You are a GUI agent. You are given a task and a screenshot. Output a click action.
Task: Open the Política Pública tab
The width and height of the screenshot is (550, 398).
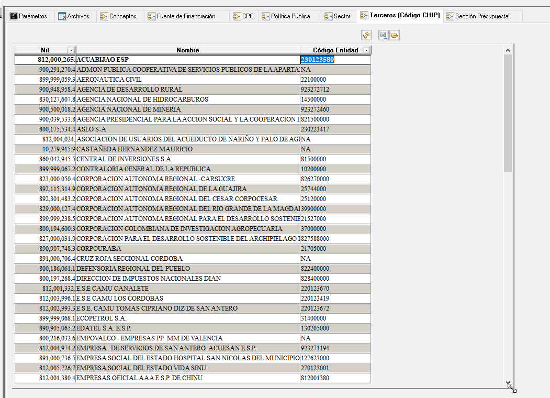click(x=286, y=16)
